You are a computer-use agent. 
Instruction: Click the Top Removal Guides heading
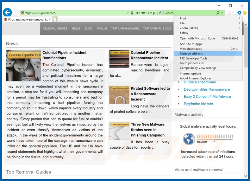coord(28,172)
